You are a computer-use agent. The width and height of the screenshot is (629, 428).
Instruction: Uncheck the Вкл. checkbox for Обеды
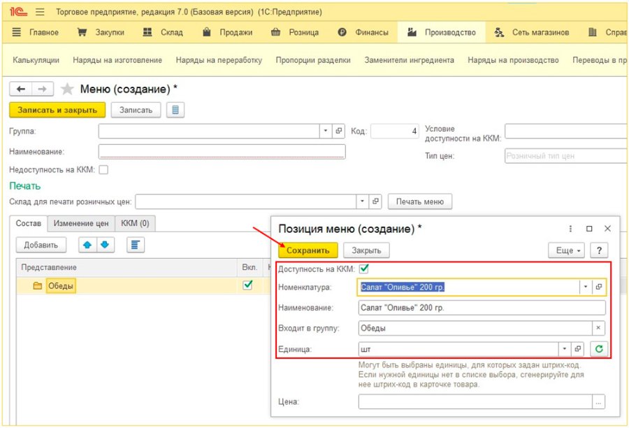[248, 285]
